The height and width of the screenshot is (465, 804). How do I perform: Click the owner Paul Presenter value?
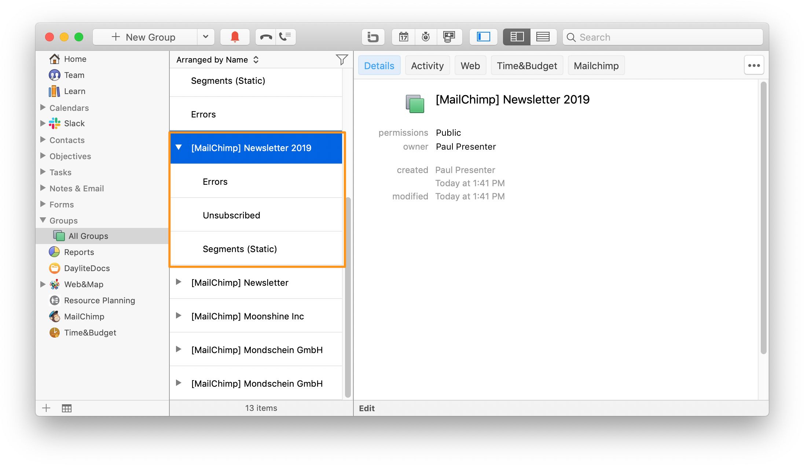click(466, 147)
